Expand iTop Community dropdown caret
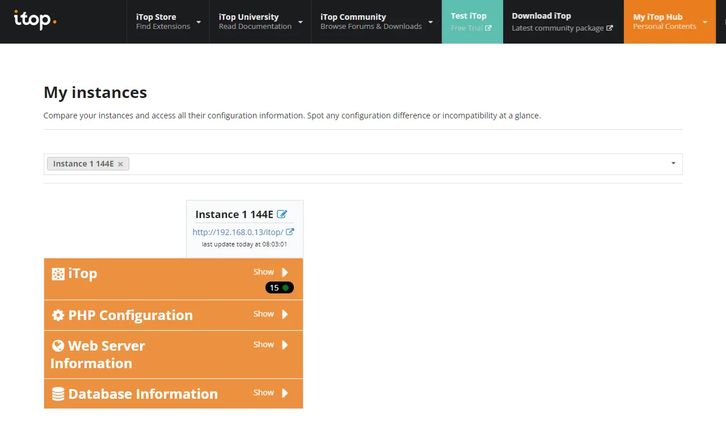The image size is (726, 435). pyautogui.click(x=430, y=22)
